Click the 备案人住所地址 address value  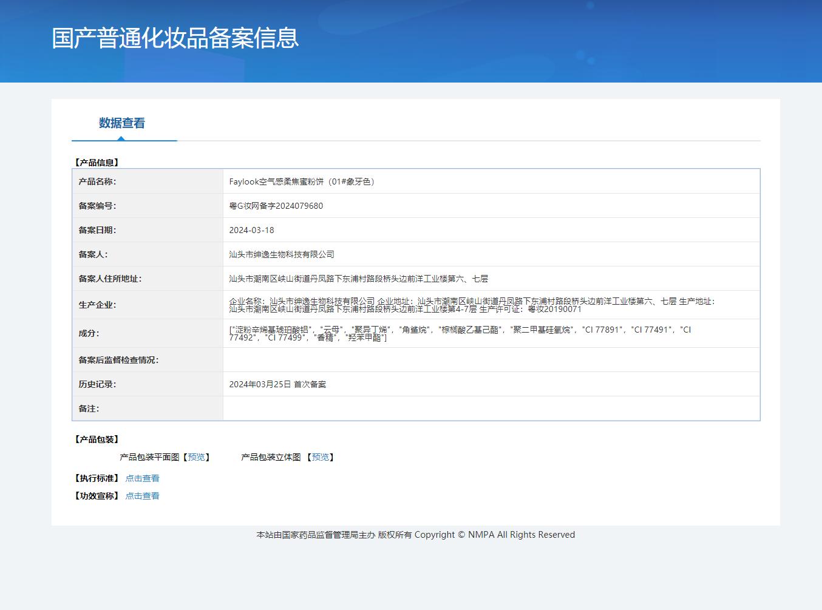click(x=358, y=279)
